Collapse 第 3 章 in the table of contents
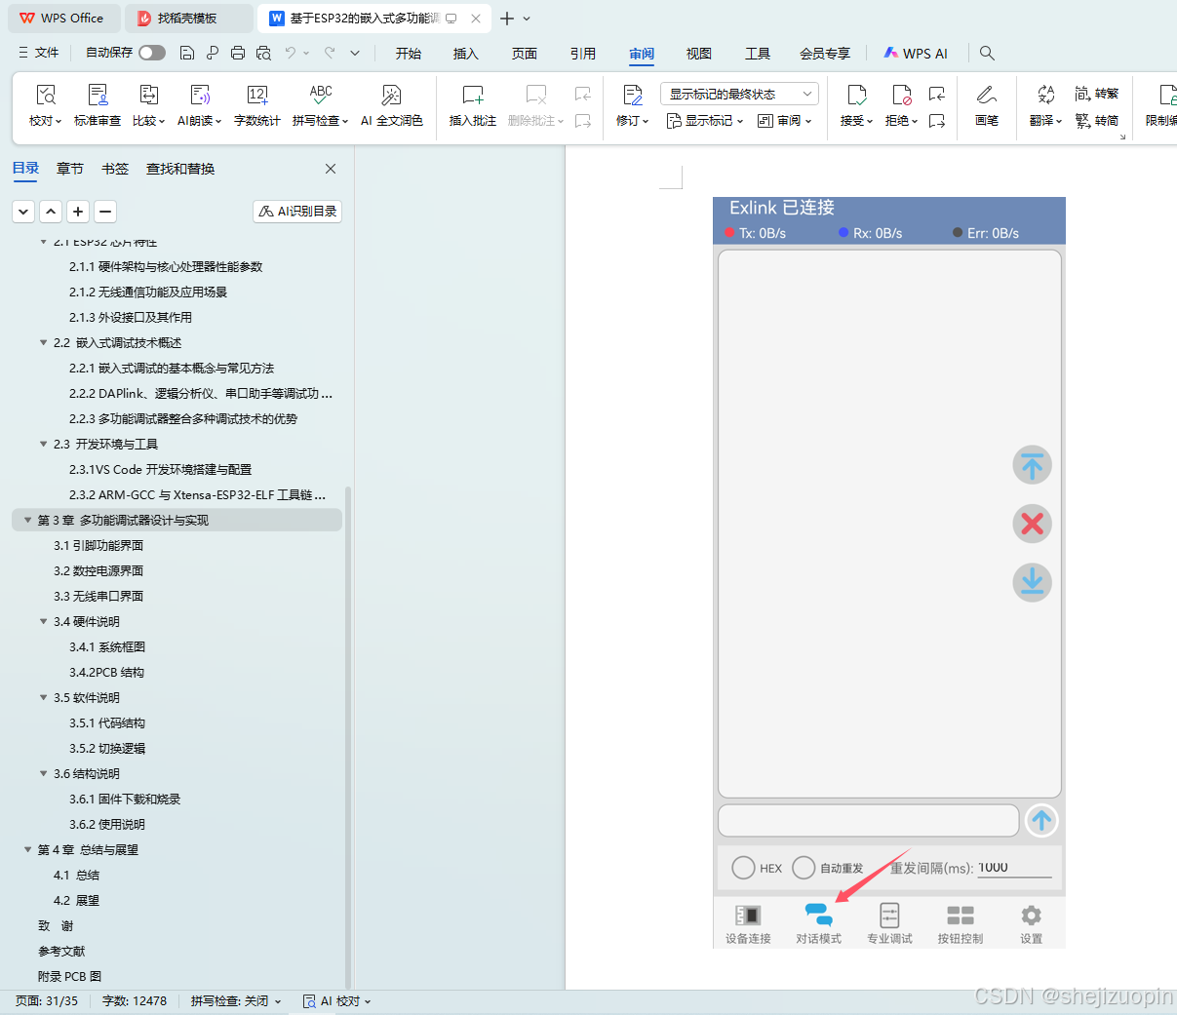The height and width of the screenshot is (1015, 1177). point(26,520)
